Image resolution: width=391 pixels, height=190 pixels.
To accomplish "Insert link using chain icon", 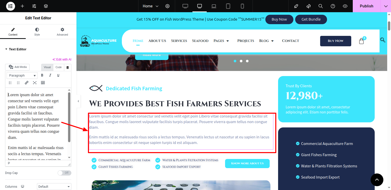I will pyautogui.click(x=27, y=83).
